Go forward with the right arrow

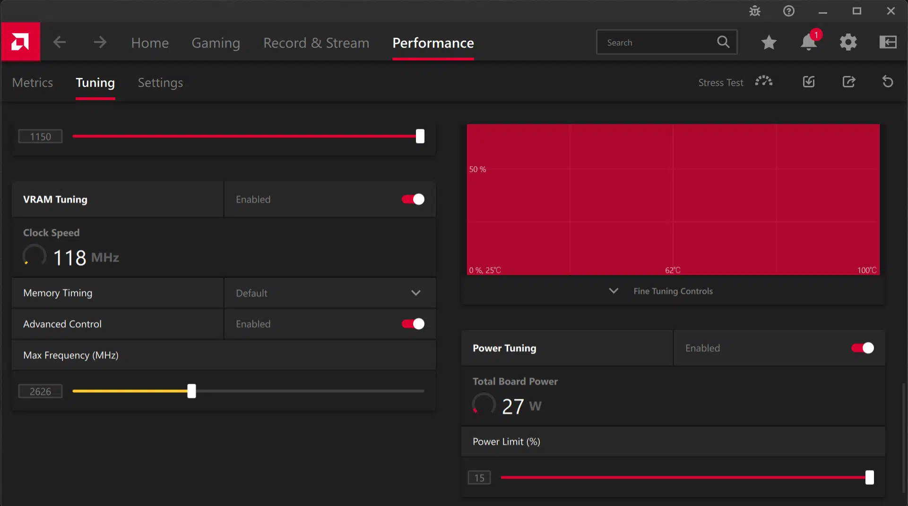[x=100, y=42]
